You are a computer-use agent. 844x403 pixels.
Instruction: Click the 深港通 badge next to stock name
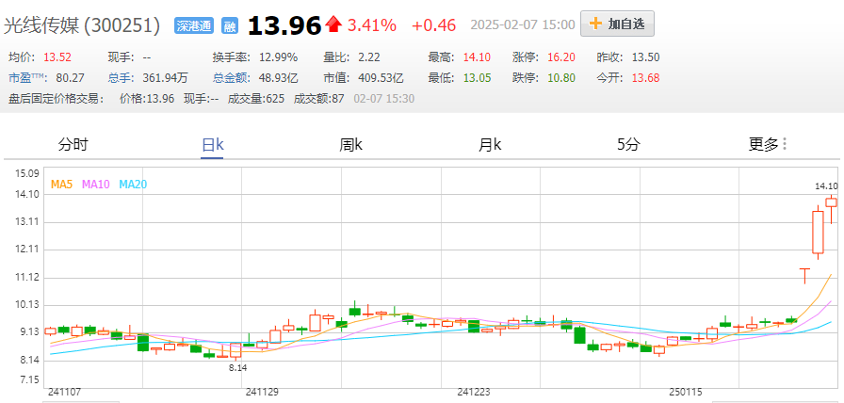pos(194,25)
